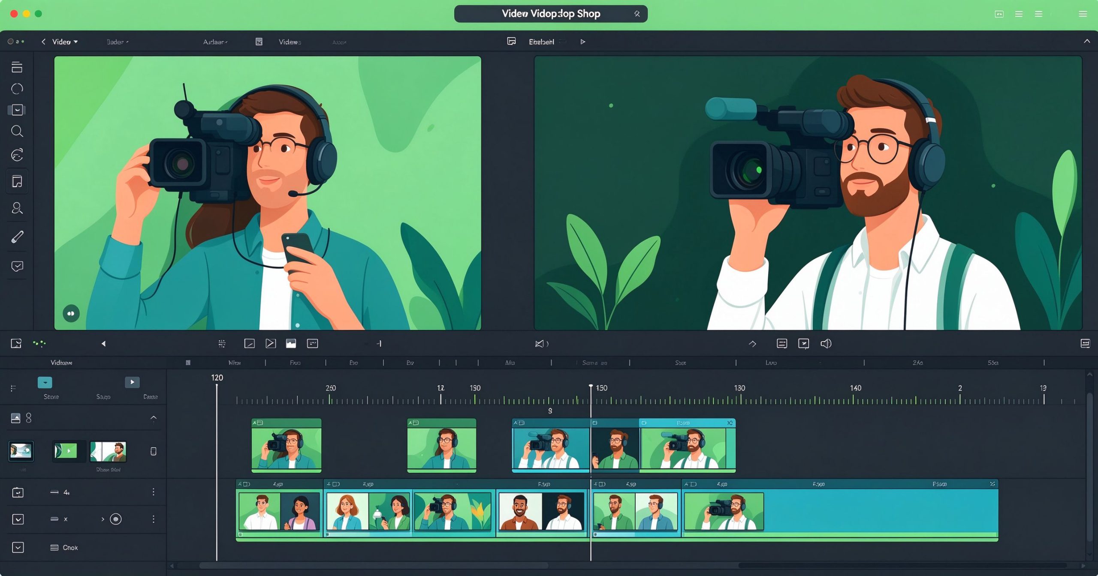Open the grid snapping icon in control bar
This screenshot has height=576, width=1098.
(x=222, y=343)
